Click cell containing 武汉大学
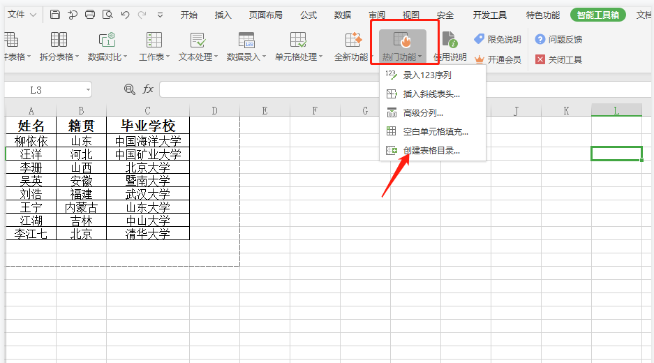This screenshot has height=363, width=654. tap(148, 193)
